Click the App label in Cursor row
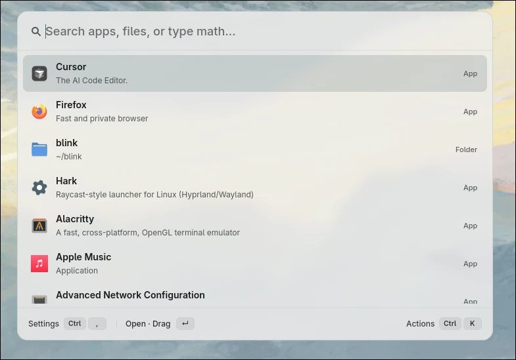This screenshot has height=360, width=516. (x=470, y=74)
